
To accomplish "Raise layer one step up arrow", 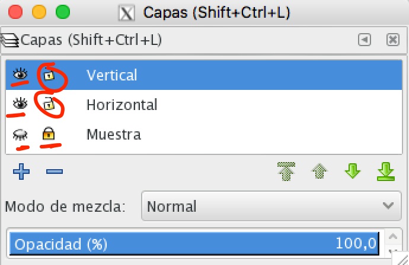I will 319,172.
